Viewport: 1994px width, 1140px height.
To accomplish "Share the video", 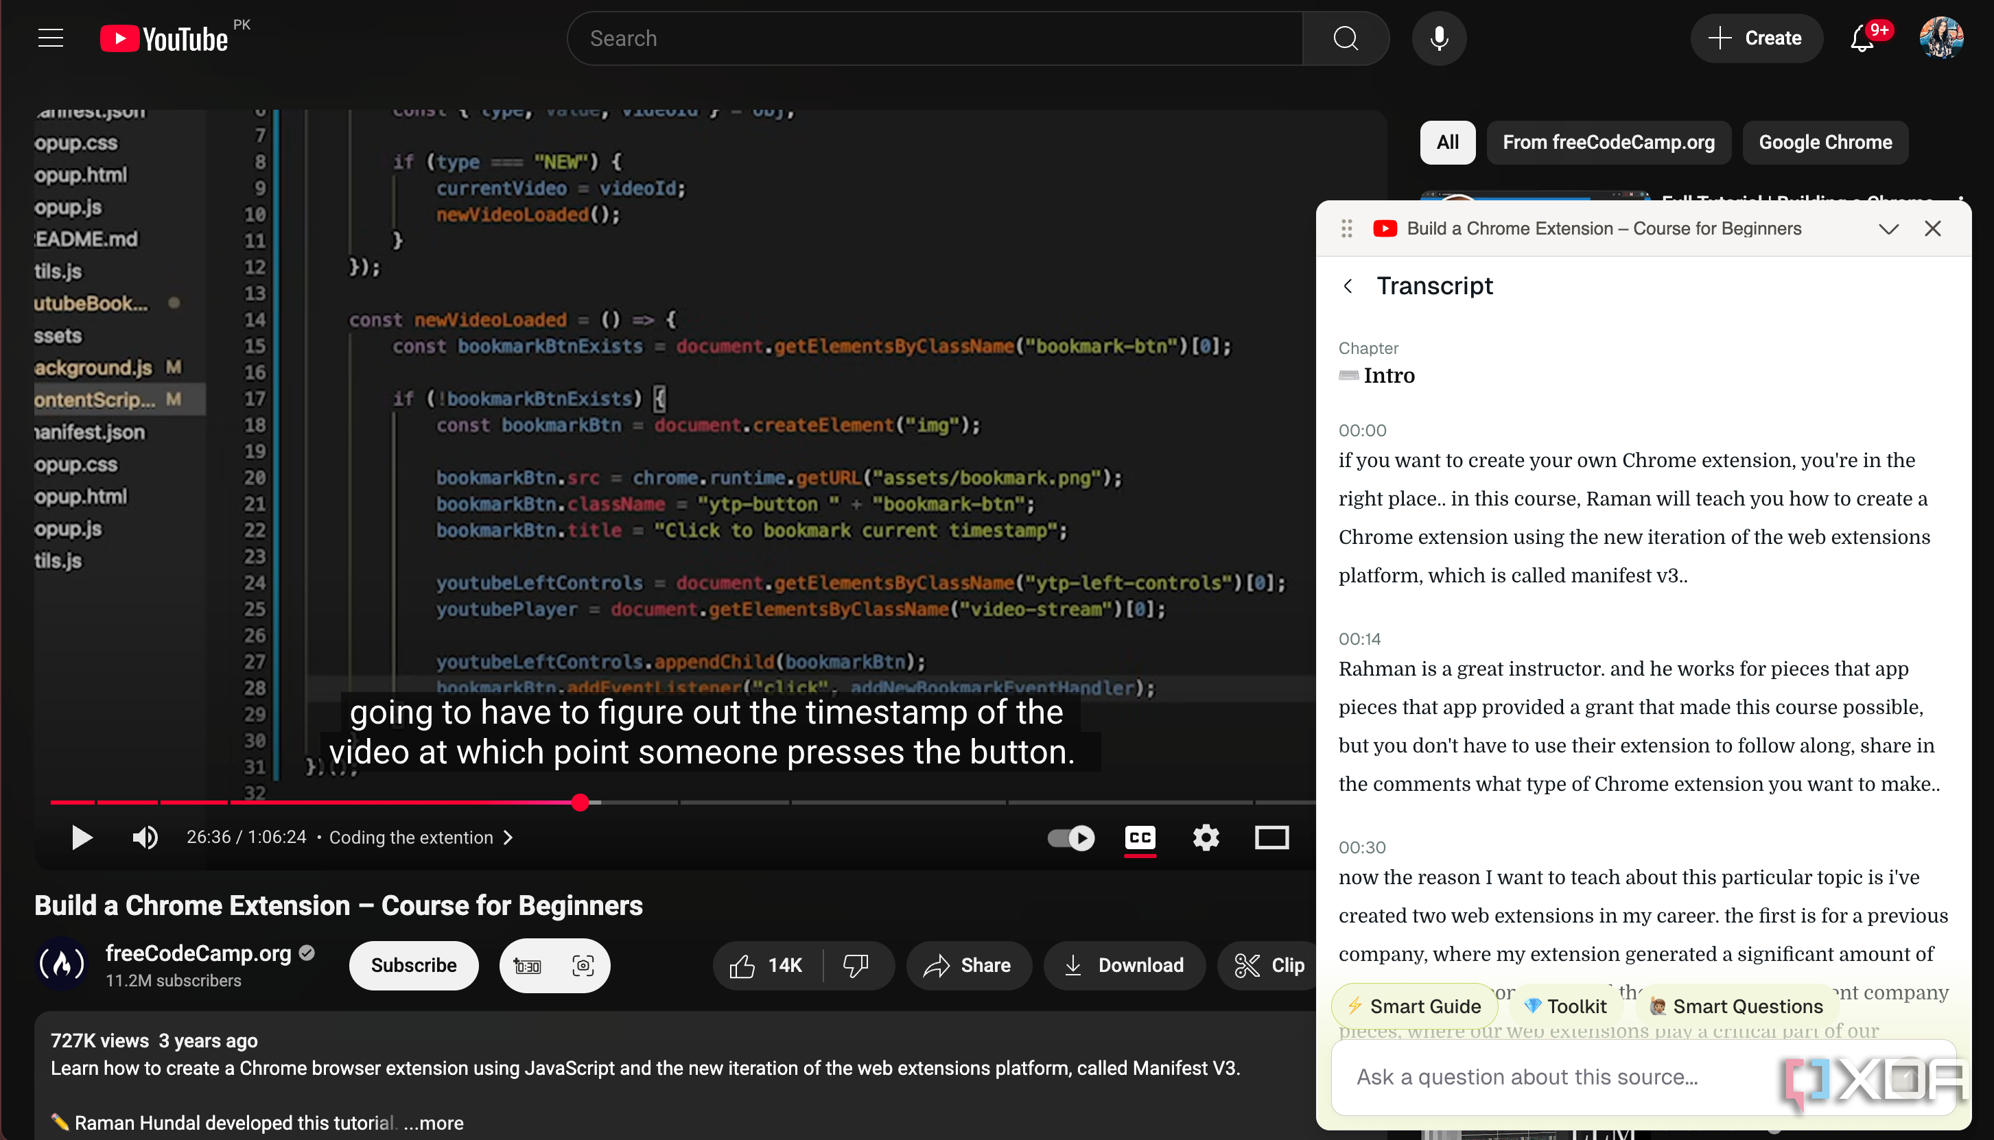I will tap(968, 965).
